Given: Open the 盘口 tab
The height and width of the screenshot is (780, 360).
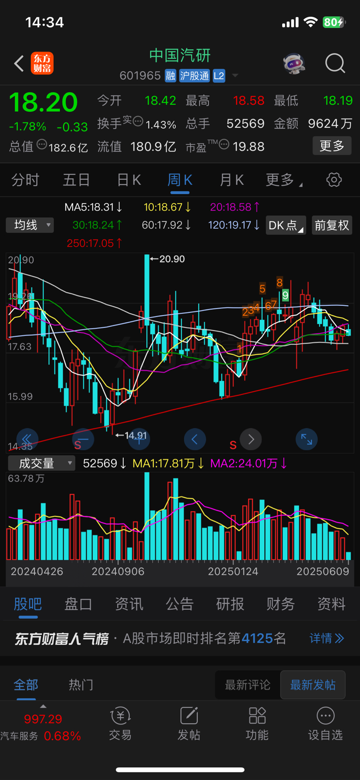Looking at the screenshot, I should 78,604.
